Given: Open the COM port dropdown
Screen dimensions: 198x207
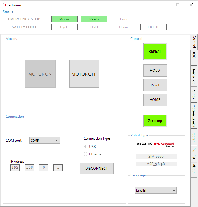Looking at the screenshot, I should (45, 140).
